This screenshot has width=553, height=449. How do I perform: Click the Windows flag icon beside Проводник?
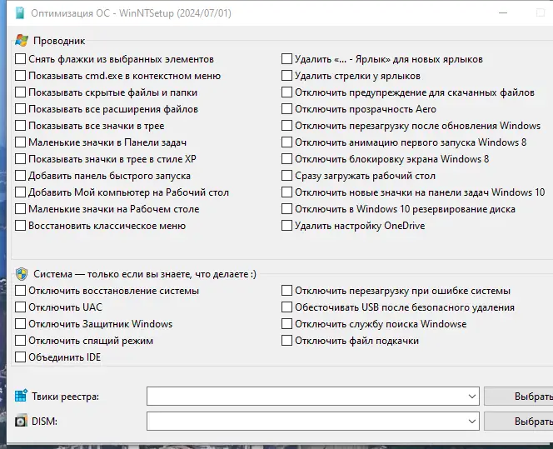click(22, 40)
